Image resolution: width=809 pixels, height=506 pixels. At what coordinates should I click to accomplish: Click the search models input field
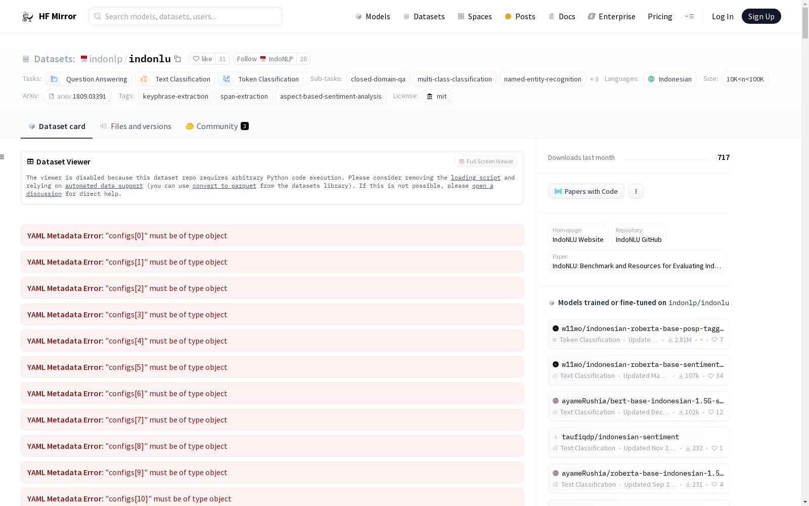186,16
